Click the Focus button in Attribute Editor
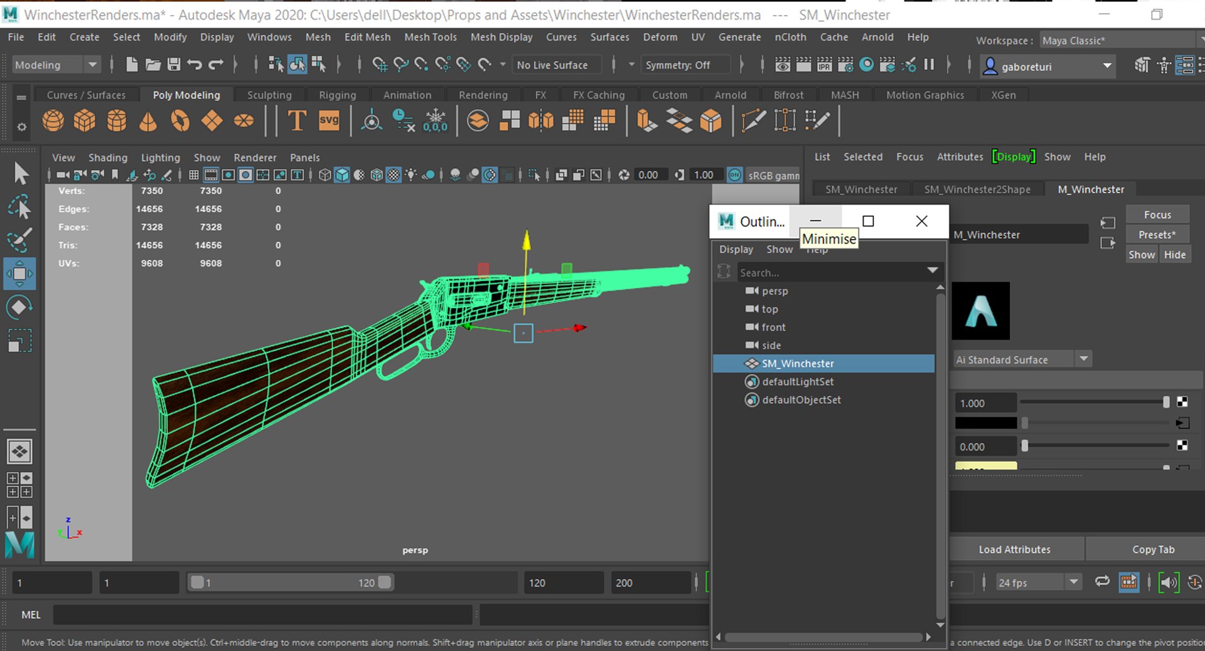 coord(1157,214)
